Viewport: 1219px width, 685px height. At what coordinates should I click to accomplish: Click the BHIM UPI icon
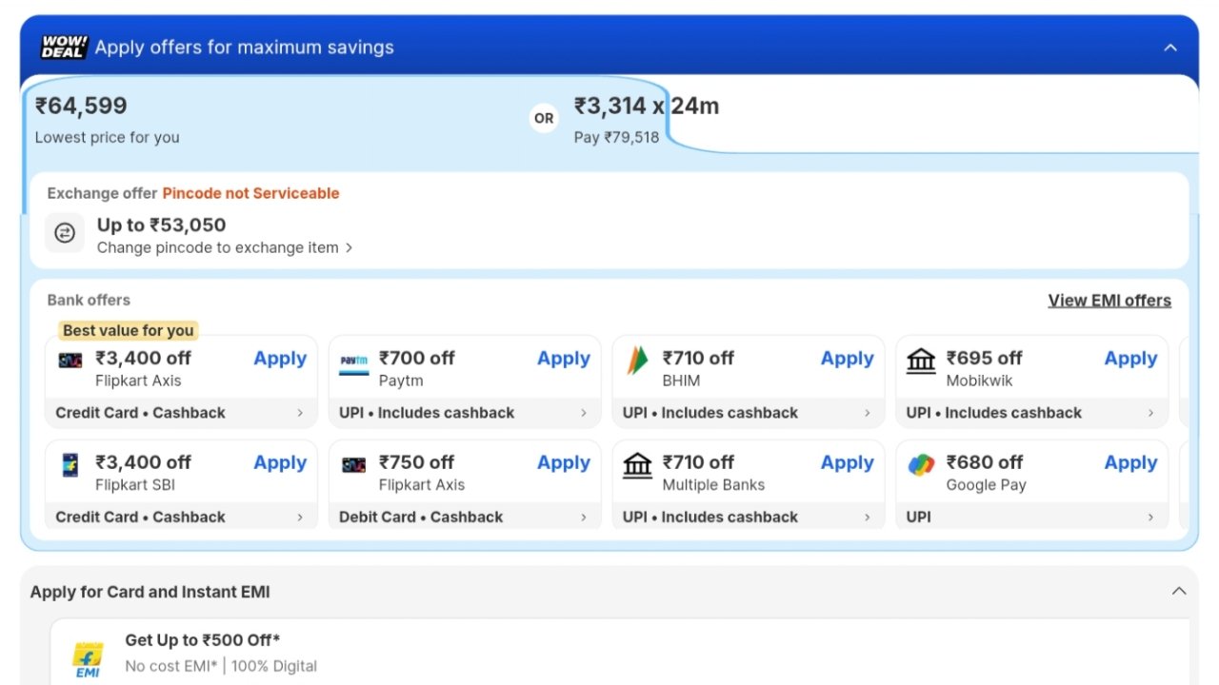(636, 361)
